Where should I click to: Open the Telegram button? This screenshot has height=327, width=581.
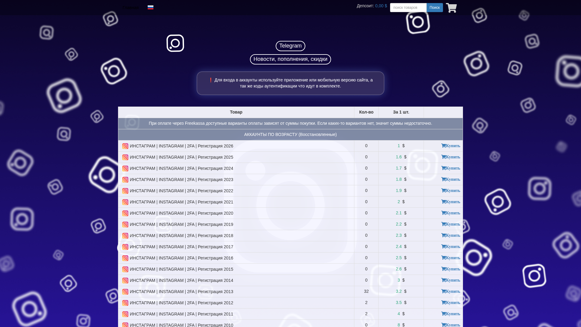[x=290, y=46]
